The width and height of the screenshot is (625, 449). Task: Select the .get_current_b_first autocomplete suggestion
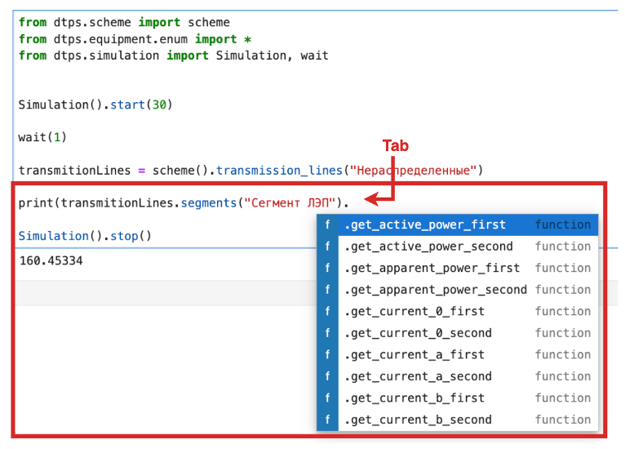pyautogui.click(x=414, y=398)
